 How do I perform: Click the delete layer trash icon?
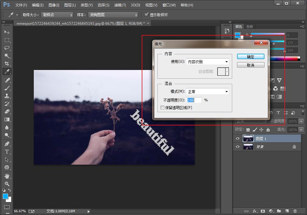click(295, 211)
